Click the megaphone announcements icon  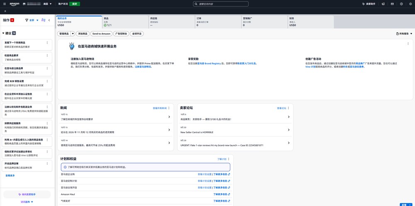coord(383,4)
